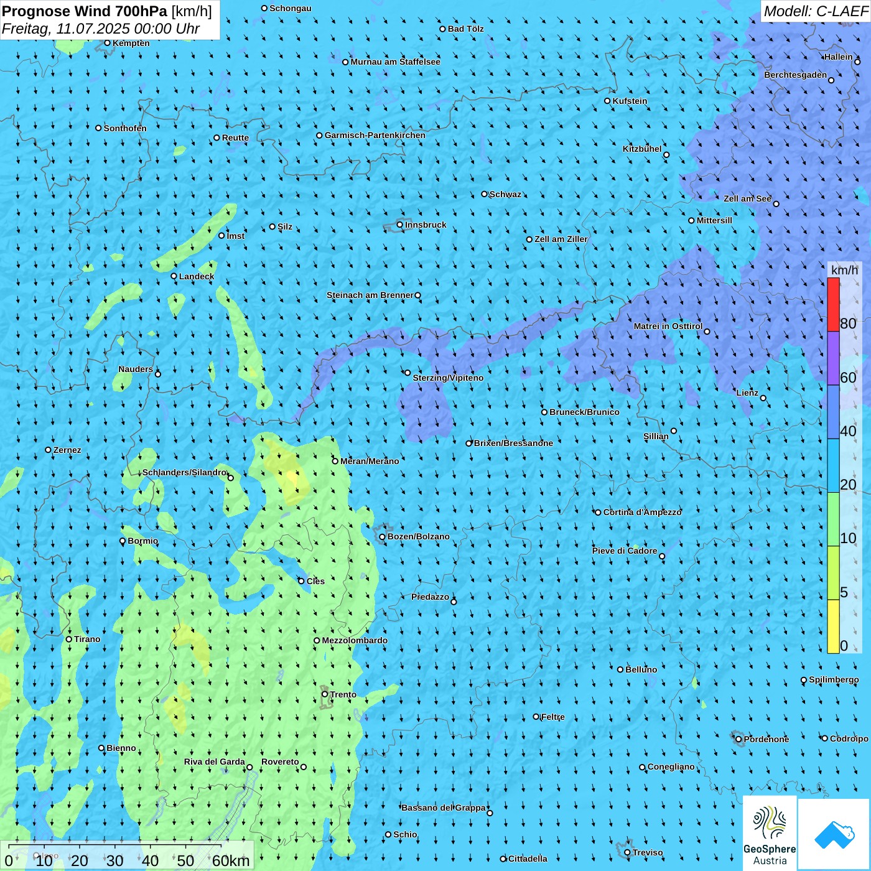Click the 'Prognose Wind 700hPa' title
871x871 pixels.
tap(85, 11)
